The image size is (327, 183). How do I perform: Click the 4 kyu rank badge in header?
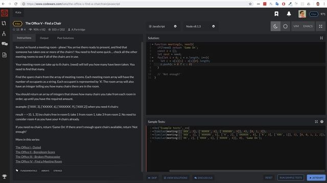tap(314, 14)
